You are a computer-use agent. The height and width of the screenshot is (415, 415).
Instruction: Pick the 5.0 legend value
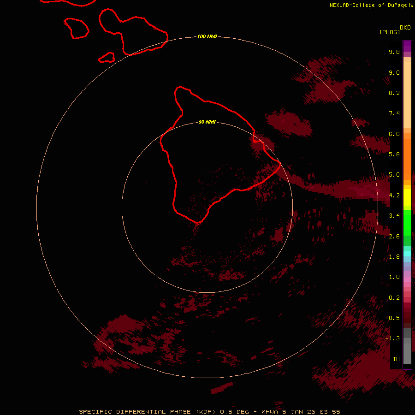pos(394,175)
